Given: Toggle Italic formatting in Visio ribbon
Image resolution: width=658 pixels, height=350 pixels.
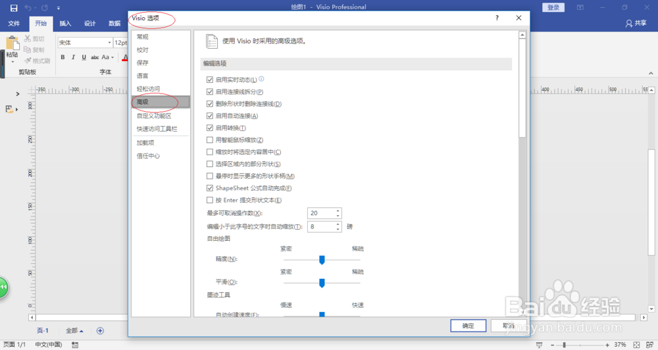Looking at the screenshot, I should [73, 57].
